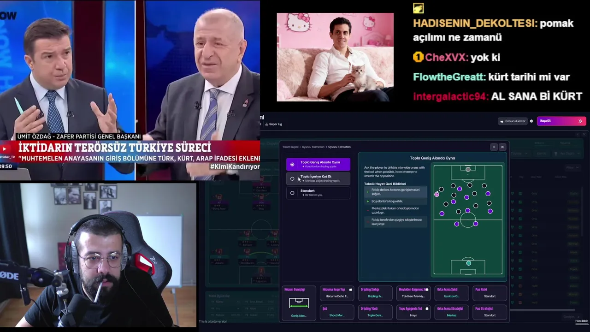Close the Oyuncu Talimatları dialog
The width and height of the screenshot is (590, 332).
502,147
